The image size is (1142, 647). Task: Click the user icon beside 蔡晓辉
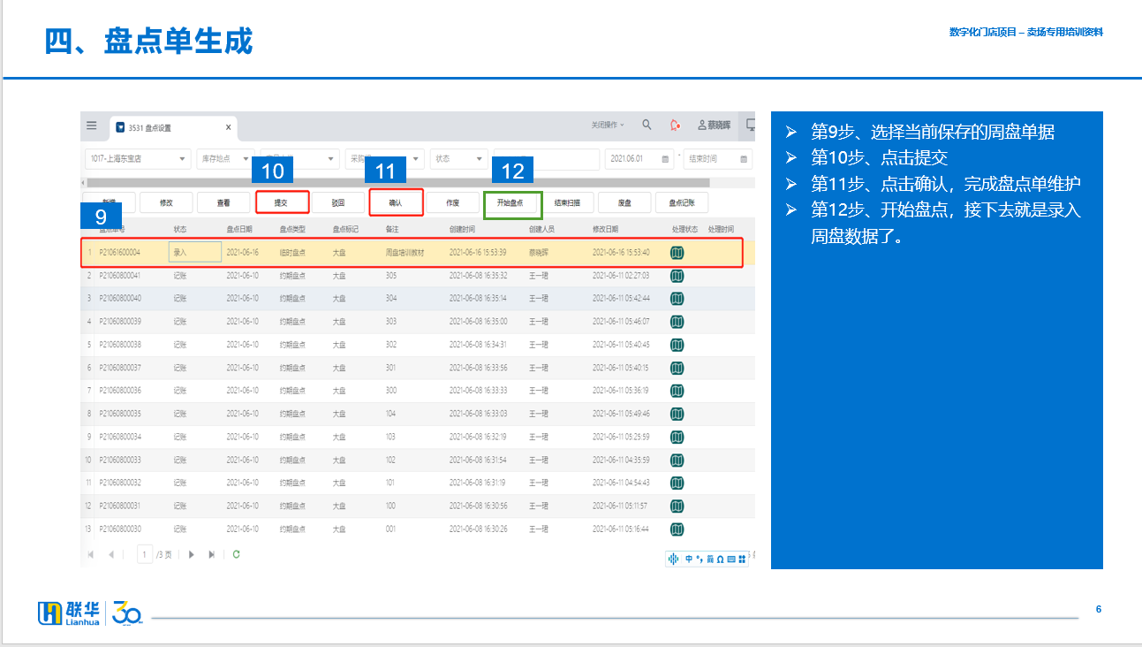click(702, 126)
